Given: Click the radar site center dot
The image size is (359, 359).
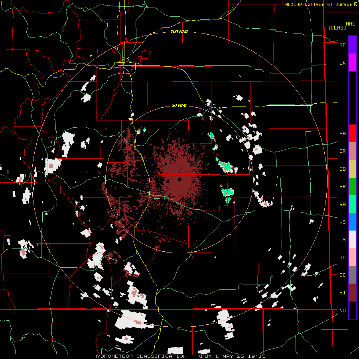Looking at the screenshot, I should (180, 179).
